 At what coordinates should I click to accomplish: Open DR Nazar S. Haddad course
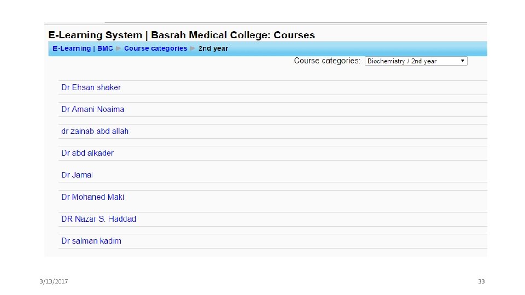pos(99,219)
